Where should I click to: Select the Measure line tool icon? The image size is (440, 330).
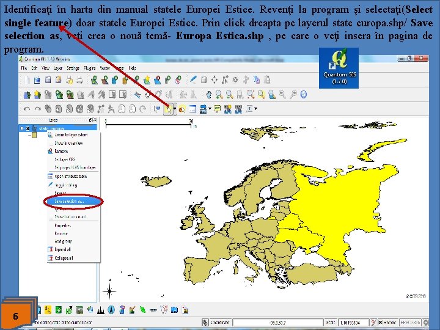203,109
